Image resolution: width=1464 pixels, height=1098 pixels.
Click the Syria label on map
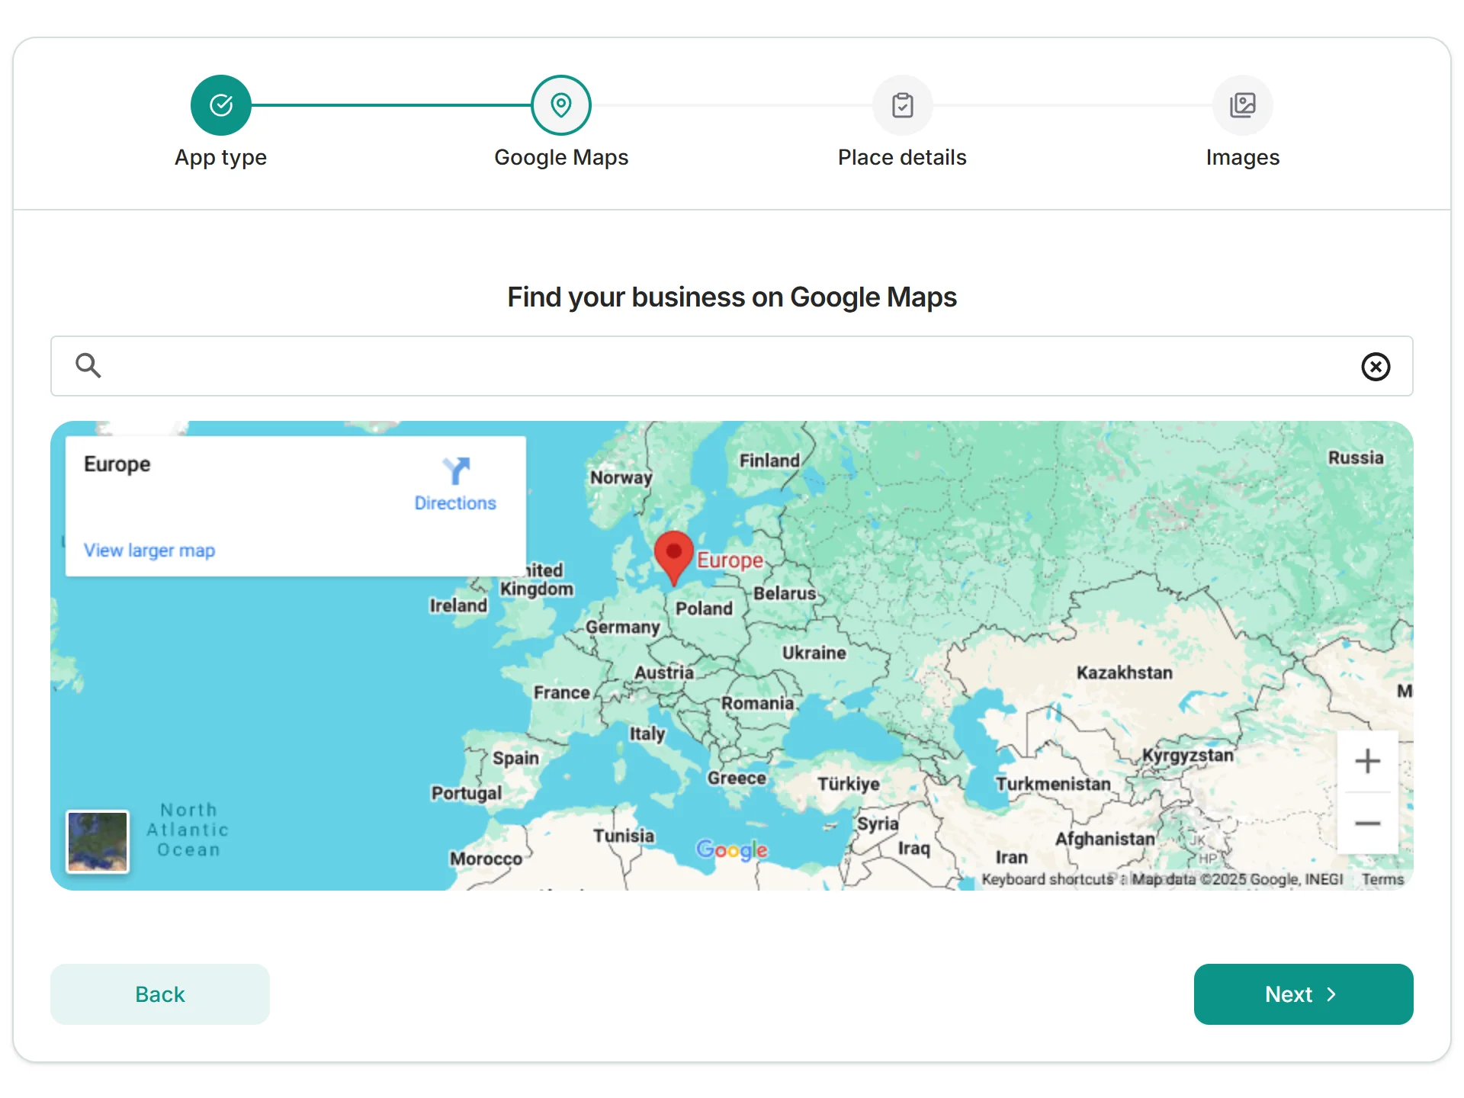(x=878, y=823)
